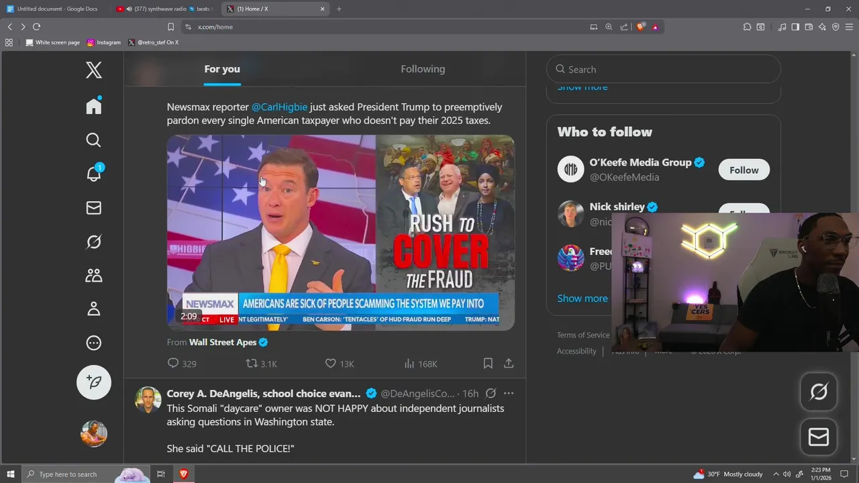Open zoom control in address bar

609,27
